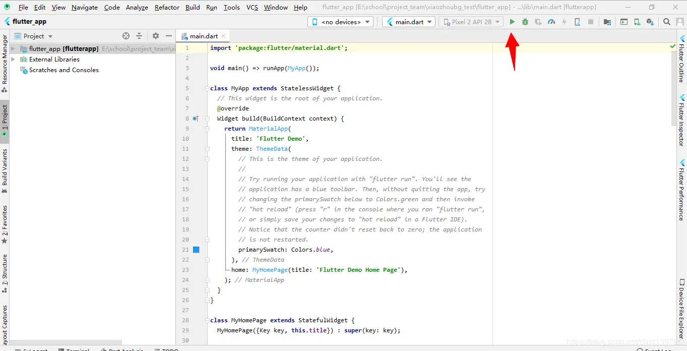Open the Navigate menu

(85, 7)
